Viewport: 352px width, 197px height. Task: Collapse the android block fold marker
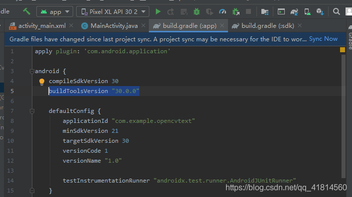(x=32, y=71)
